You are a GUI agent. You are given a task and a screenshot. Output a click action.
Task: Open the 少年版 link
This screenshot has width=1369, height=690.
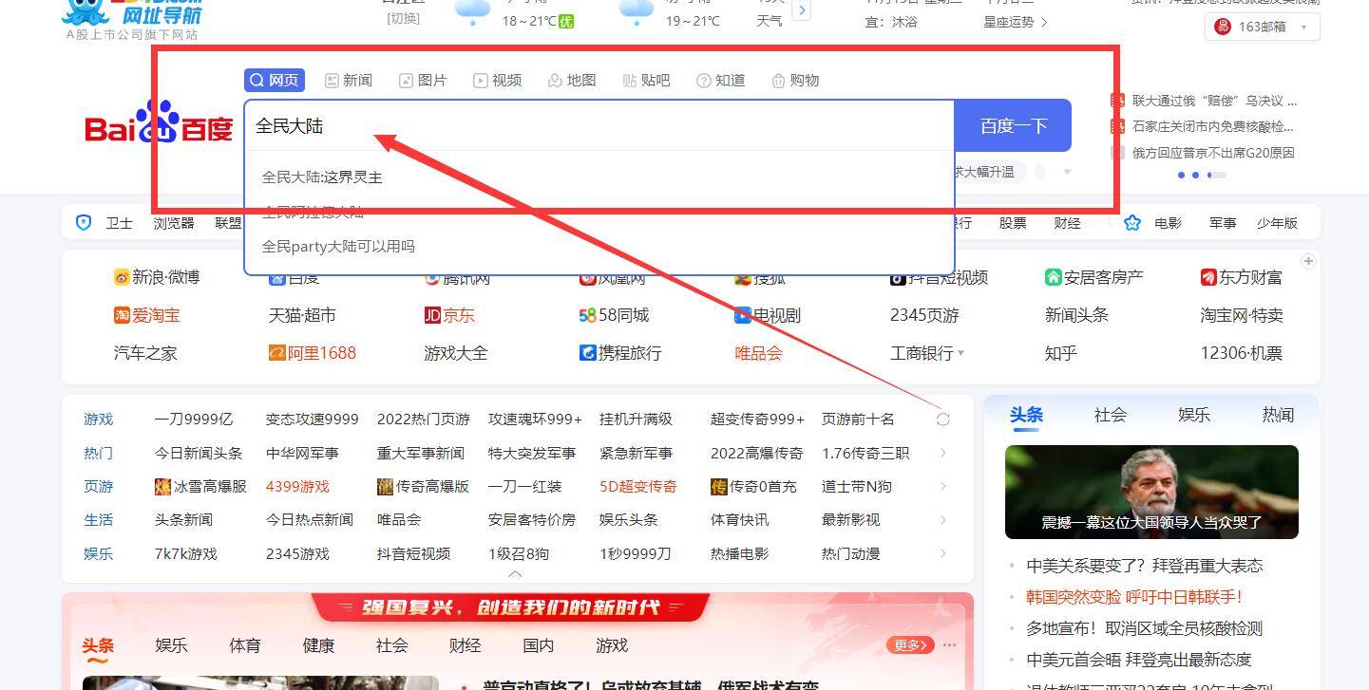tap(1277, 223)
